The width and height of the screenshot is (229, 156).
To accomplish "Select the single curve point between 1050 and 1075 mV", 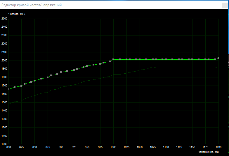I will click(146, 59).
